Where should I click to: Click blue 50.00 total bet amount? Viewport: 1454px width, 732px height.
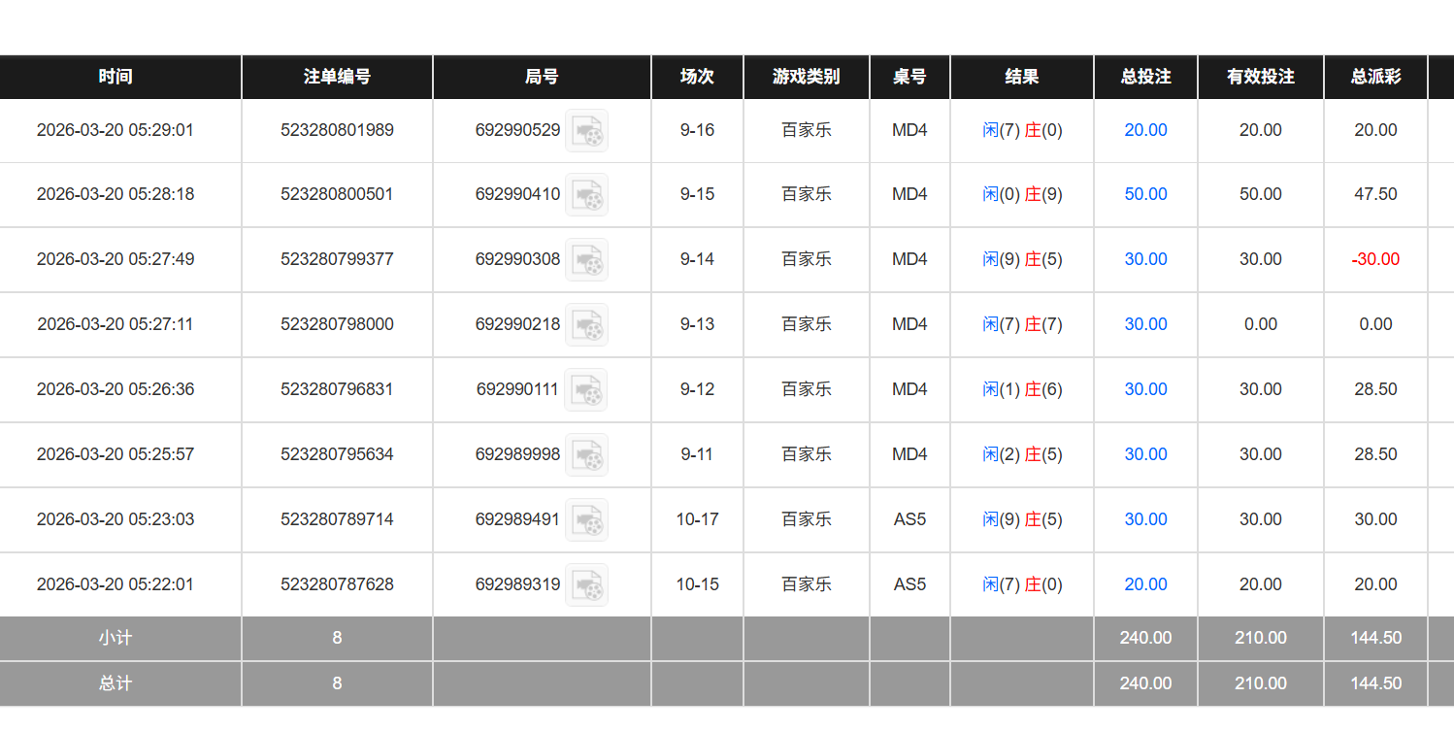(1145, 194)
